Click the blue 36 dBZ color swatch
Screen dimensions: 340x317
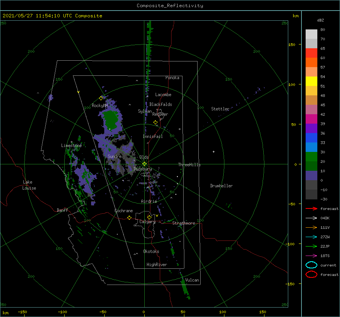pos(311,138)
